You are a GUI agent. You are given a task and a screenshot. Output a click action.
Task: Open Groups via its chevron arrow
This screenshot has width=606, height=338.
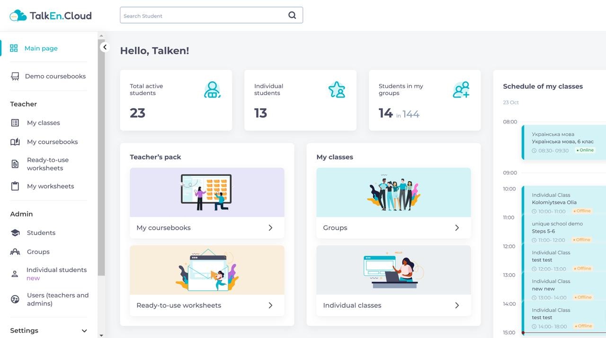click(x=457, y=227)
